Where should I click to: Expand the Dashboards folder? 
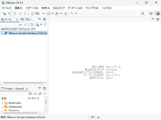tap(2, 107)
